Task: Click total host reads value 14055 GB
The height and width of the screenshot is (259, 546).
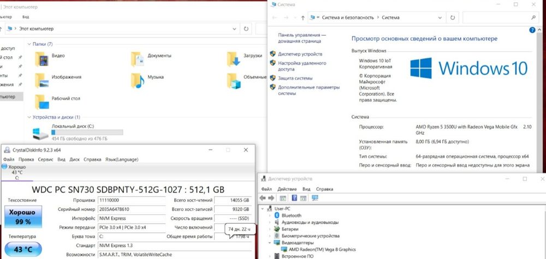Action: click(233, 200)
